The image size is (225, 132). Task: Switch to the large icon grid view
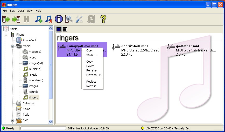pos(59,29)
